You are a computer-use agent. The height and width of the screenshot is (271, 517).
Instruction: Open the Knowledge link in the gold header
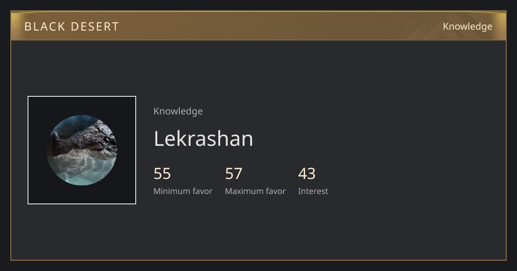click(467, 26)
